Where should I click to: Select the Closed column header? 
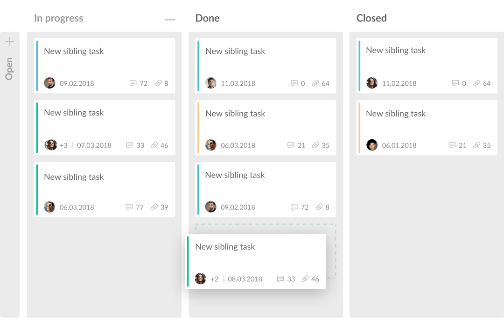(371, 18)
